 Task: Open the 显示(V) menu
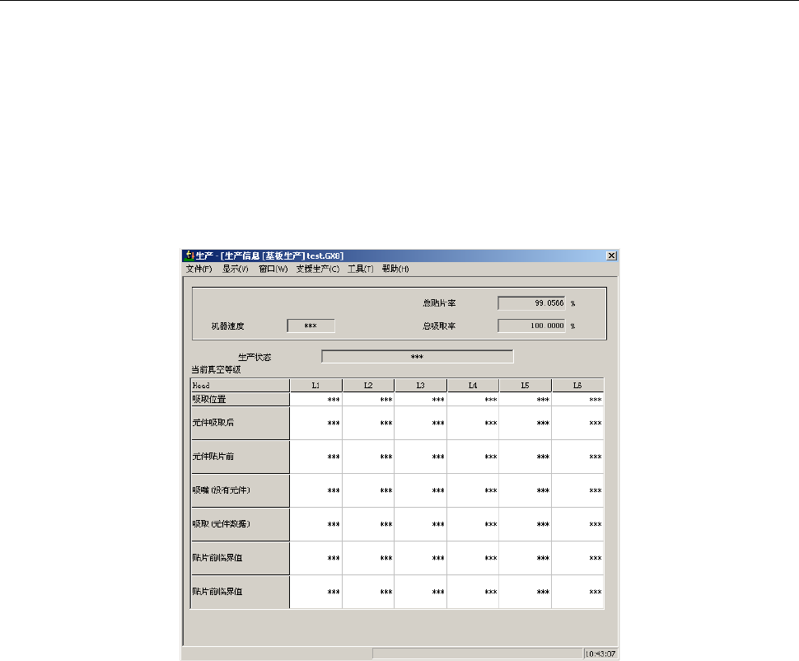[235, 269]
